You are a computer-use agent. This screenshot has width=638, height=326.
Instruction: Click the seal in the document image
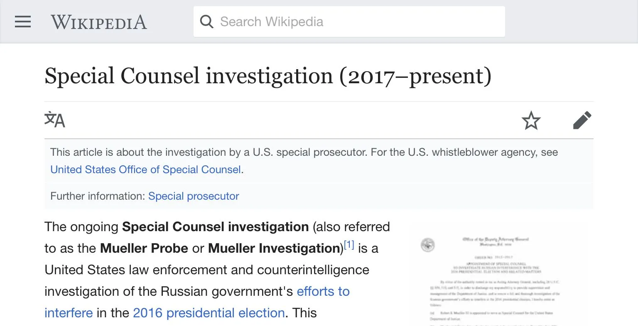click(427, 245)
